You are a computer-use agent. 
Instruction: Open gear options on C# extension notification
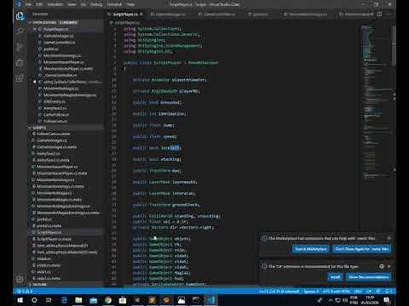[x=382, y=266]
